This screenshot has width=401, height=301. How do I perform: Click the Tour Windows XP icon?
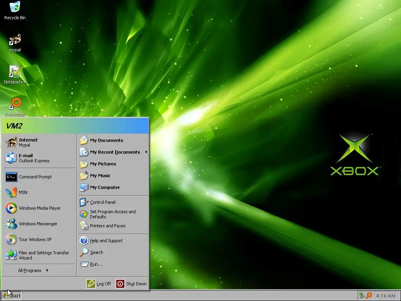[x=11, y=239]
